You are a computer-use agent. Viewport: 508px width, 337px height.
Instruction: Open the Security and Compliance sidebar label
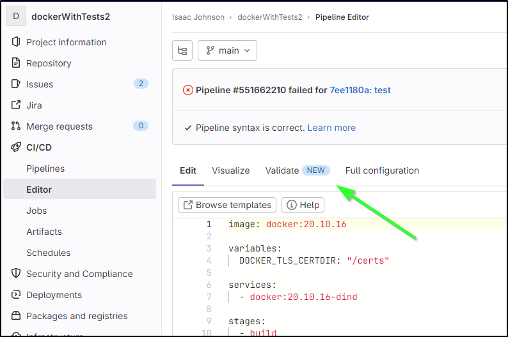point(79,274)
